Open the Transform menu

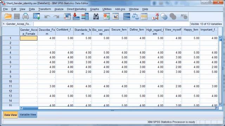(x=45, y=9)
